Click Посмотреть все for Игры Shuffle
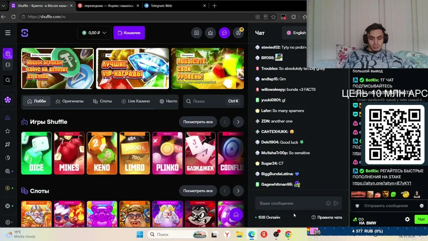Screen dimensions: 428x241 pyautogui.click(x=198, y=122)
